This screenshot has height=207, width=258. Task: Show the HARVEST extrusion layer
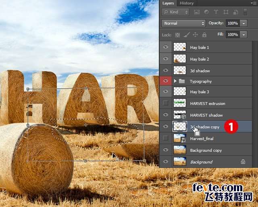pos(166,103)
